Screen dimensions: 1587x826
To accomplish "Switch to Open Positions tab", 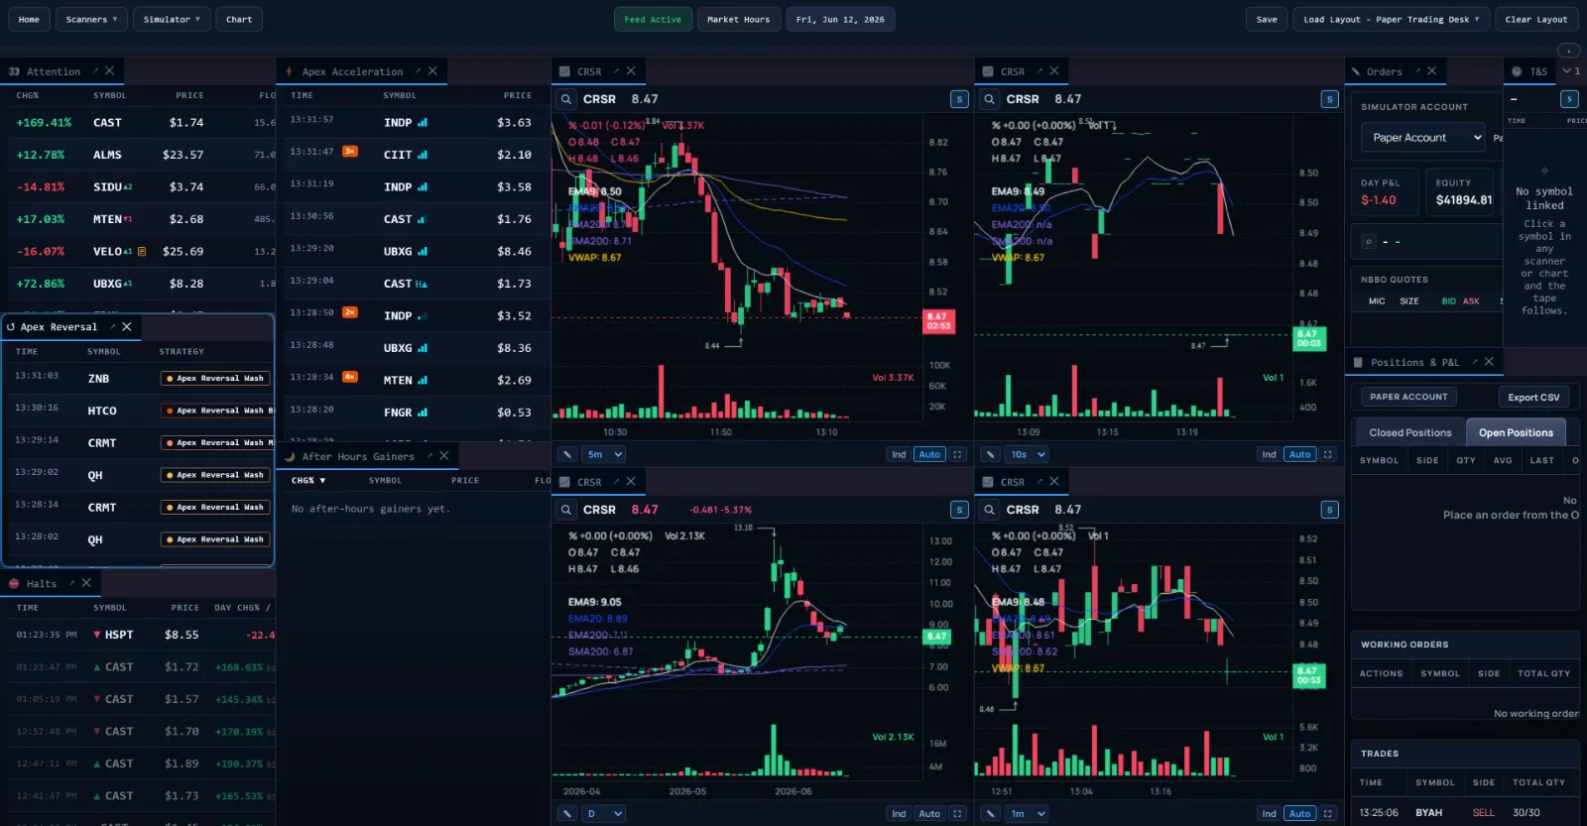I will 1516,432.
